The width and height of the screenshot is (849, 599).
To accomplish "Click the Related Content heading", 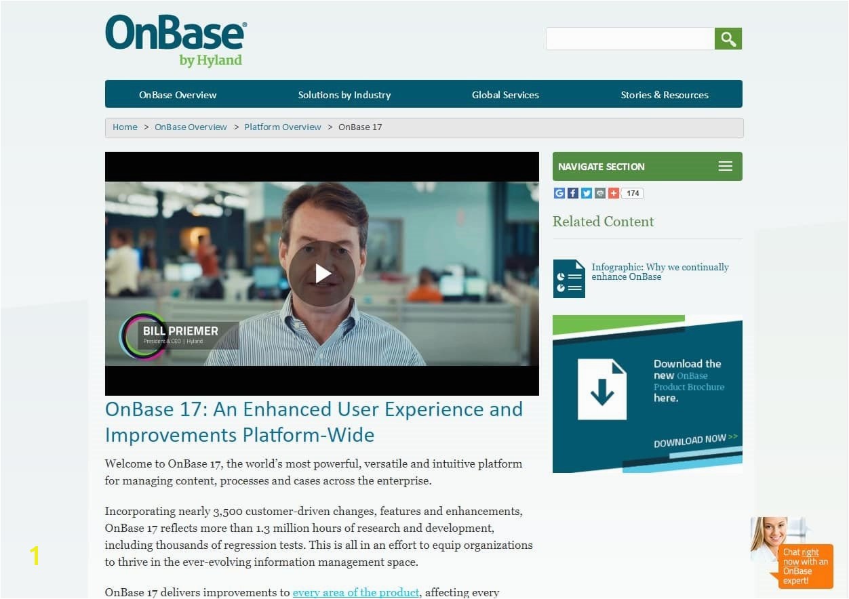I will coord(604,222).
